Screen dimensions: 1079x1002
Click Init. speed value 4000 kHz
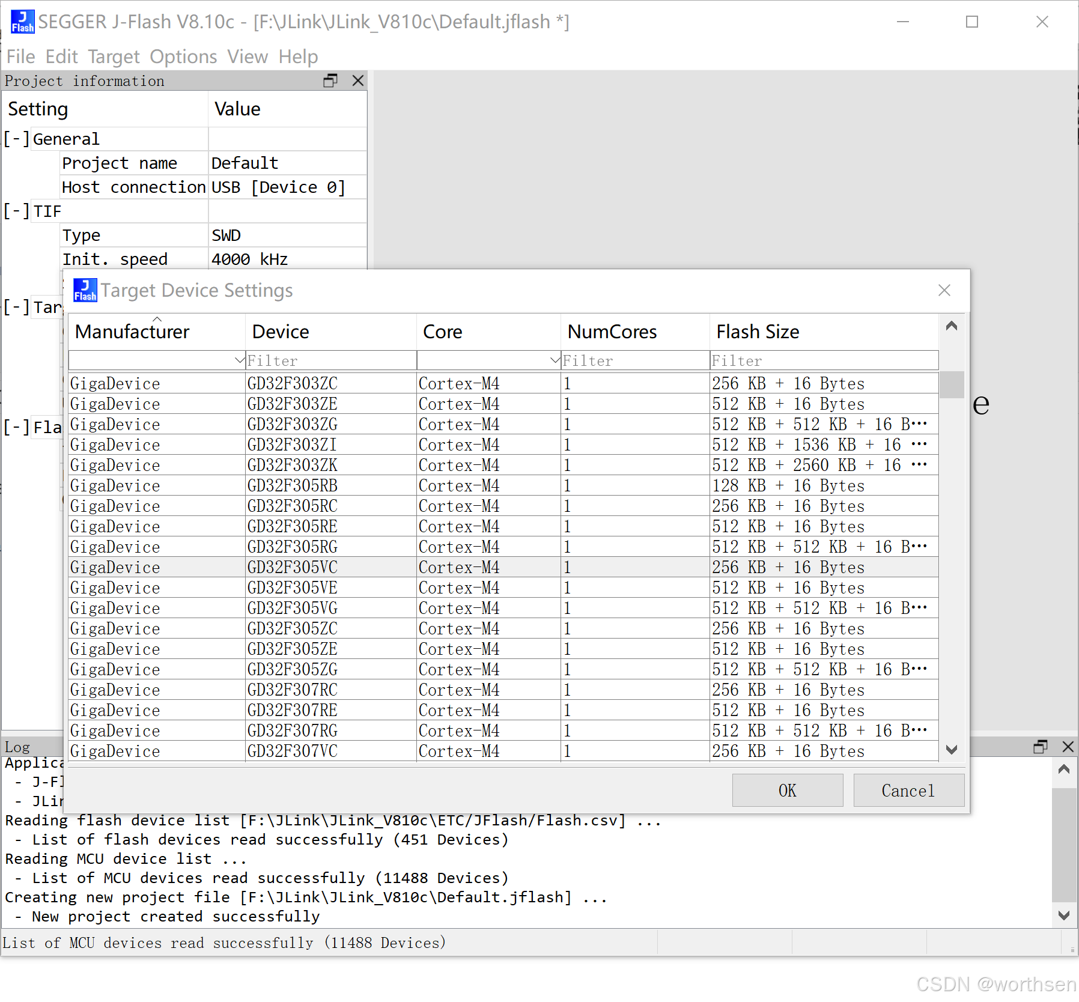(287, 259)
